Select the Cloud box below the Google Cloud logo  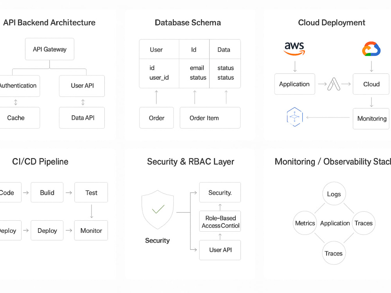[x=371, y=84]
